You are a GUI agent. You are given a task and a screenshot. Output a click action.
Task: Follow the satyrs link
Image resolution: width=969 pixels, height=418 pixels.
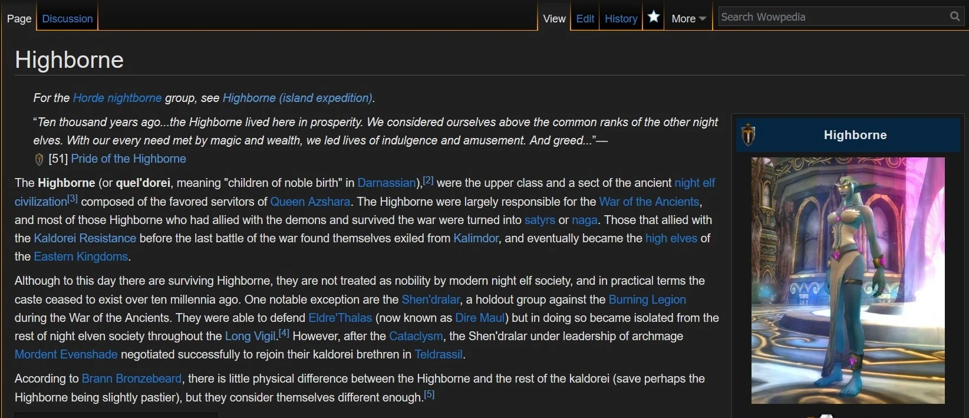[539, 220]
